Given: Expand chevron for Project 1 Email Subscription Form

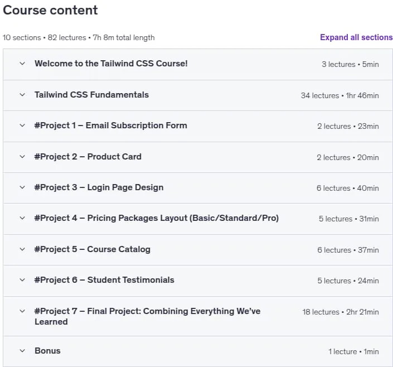Looking at the screenshot, I should 22,125.
